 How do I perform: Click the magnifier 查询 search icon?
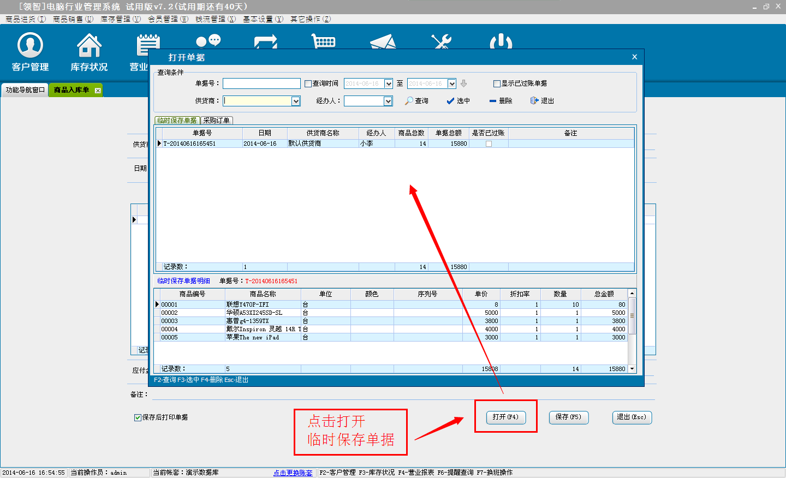pyautogui.click(x=409, y=101)
